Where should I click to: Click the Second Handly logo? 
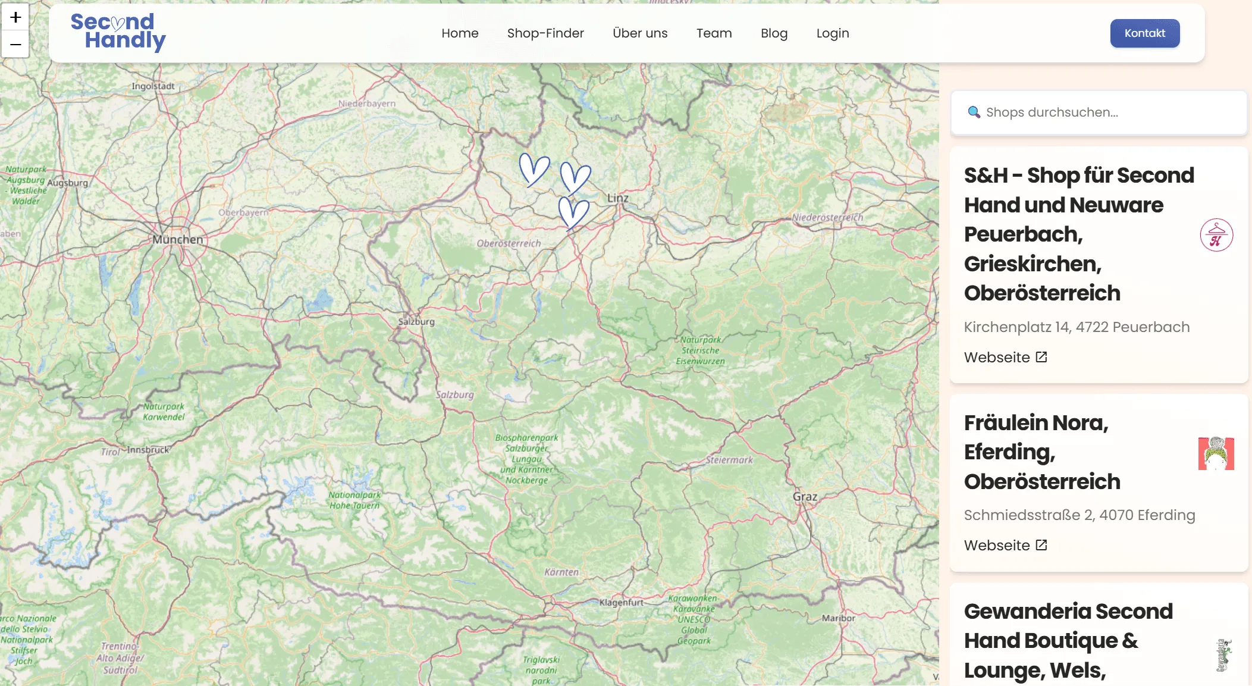coord(118,32)
